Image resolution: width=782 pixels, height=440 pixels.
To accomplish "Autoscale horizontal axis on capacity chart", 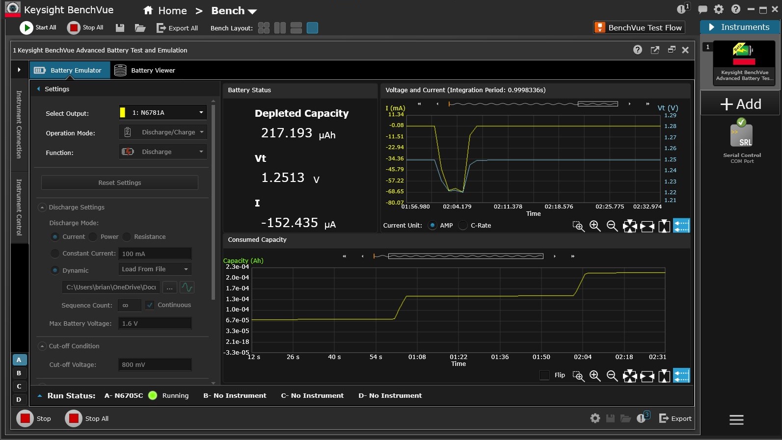I will (x=647, y=376).
